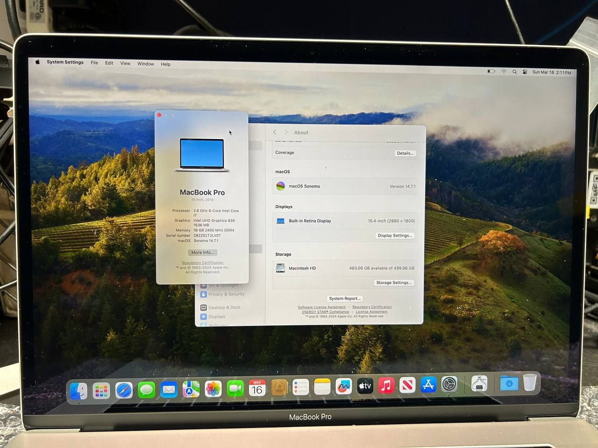The height and width of the screenshot is (448, 598).
Task: Launch Music from the Dock
Action: (386, 385)
